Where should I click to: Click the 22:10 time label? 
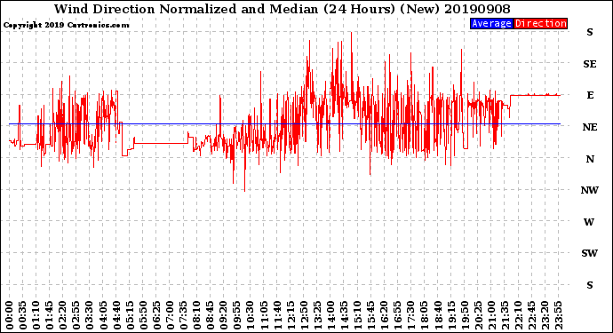coord(518,315)
